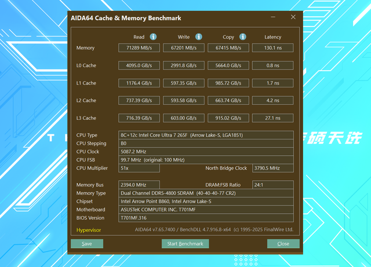
Task: Select the Memory write value 67201 MB/s
Action: tap(184, 47)
